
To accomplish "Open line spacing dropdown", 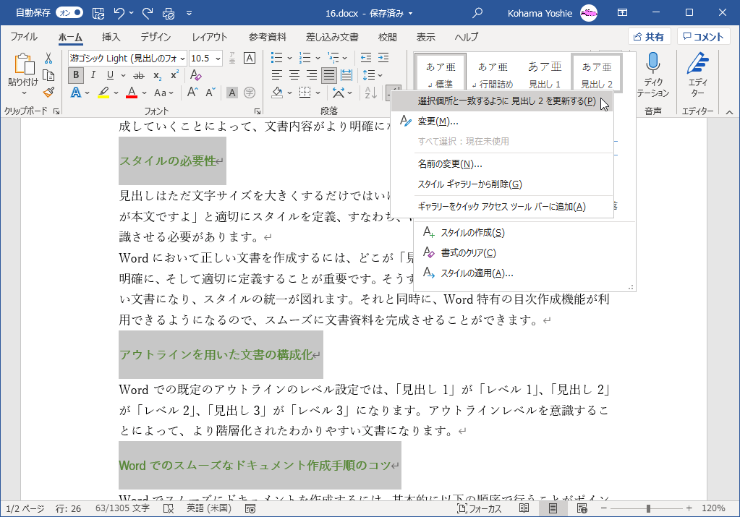I will click(x=372, y=75).
